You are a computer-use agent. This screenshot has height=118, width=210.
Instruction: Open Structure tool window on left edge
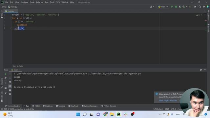coord(2,83)
